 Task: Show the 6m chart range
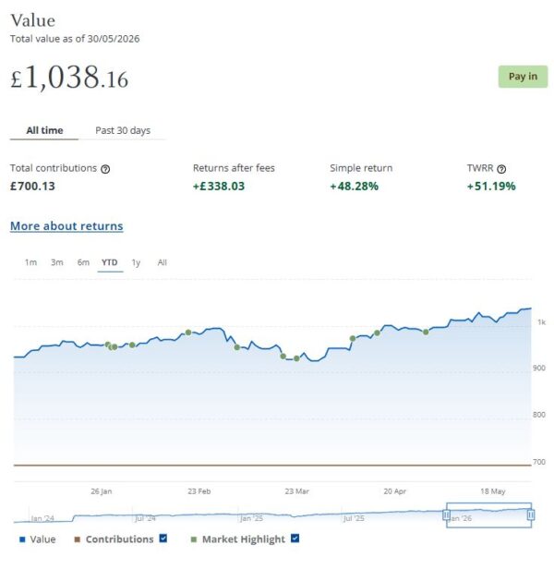83,262
